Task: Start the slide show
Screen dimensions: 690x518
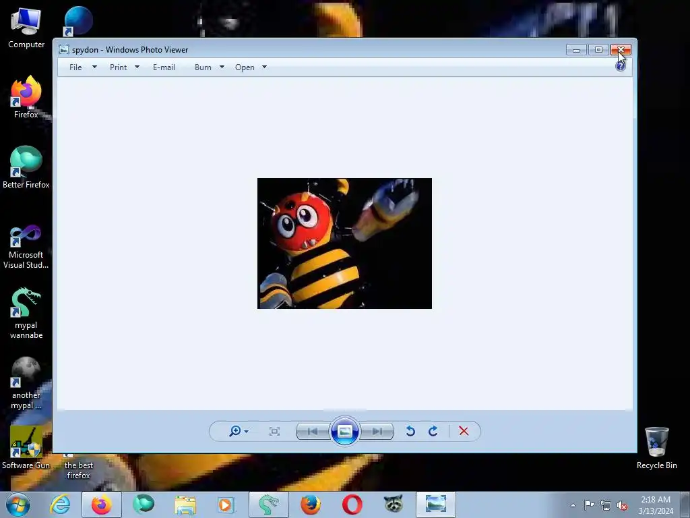Action: pos(344,431)
